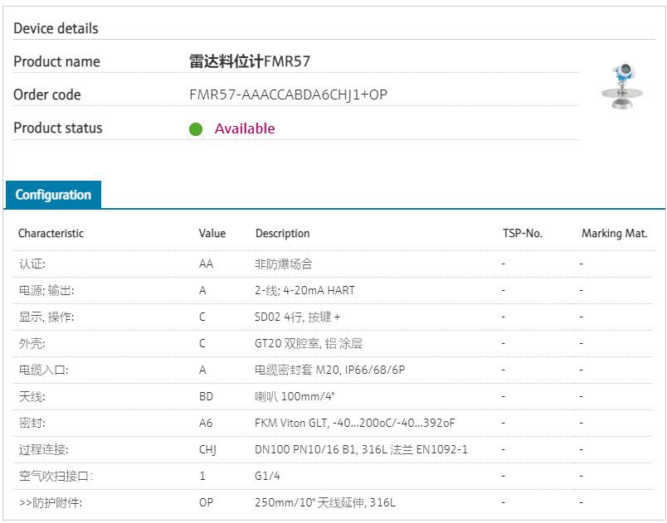The image size is (667, 523).
Task: Click the TSP-No. column header
Action: point(522,234)
